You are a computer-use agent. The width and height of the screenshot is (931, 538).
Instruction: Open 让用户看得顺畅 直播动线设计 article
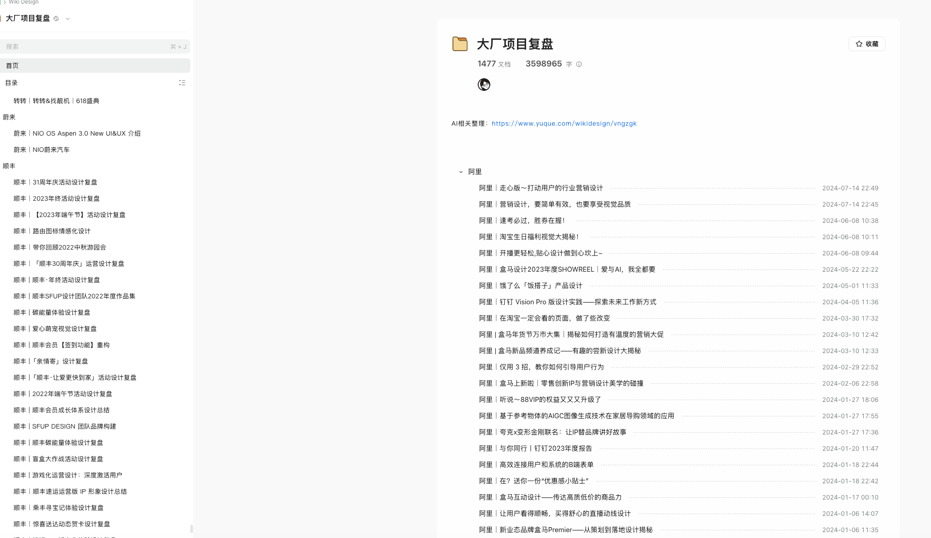pyautogui.click(x=555, y=514)
